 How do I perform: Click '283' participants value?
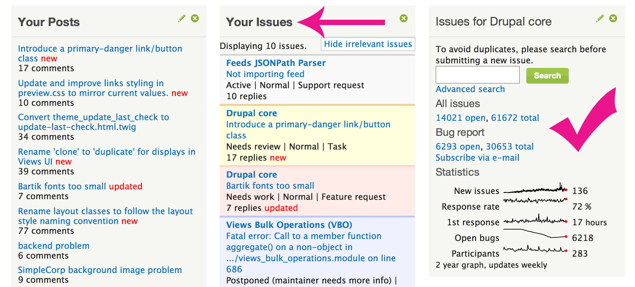pyautogui.click(x=580, y=254)
